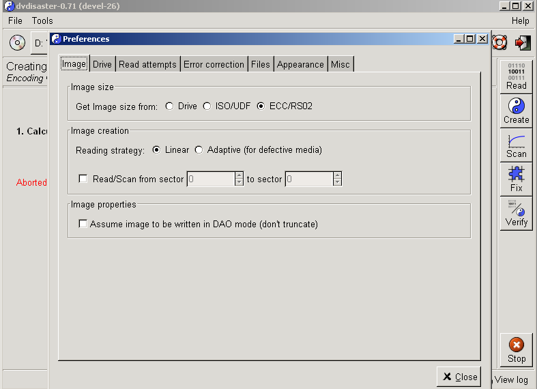
Task: Click the Image properties group label
Action: coord(104,205)
